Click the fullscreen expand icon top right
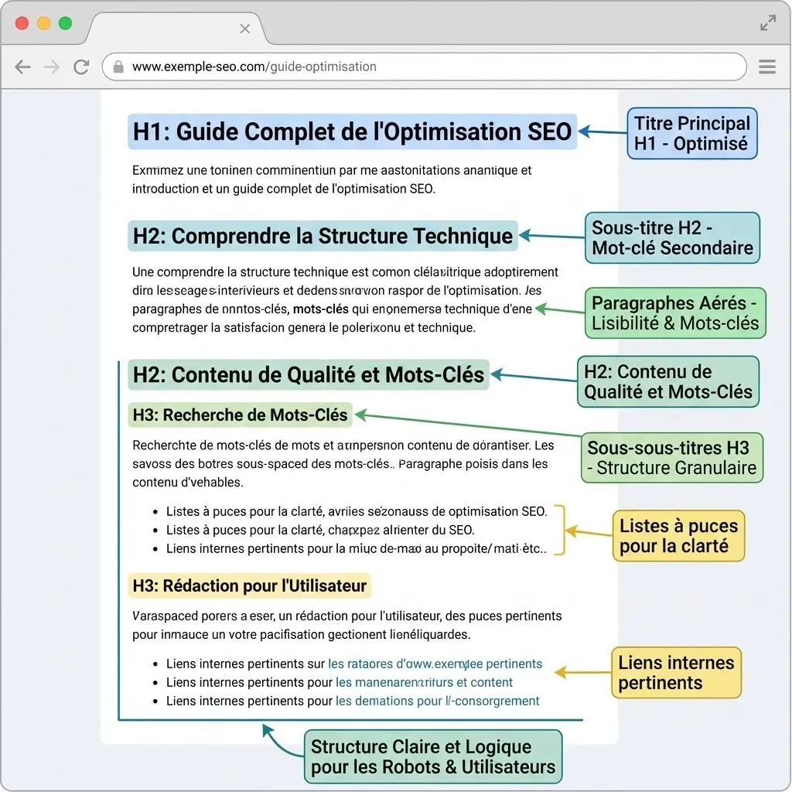Screen dimensions: 792x792 767,23
